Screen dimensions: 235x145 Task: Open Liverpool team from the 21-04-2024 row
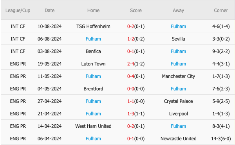(x=178, y=114)
